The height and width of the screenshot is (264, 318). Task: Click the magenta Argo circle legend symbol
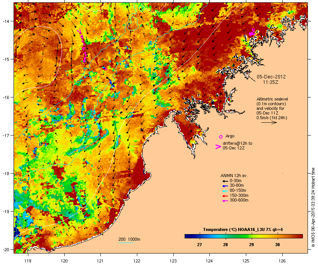pyautogui.click(x=221, y=137)
